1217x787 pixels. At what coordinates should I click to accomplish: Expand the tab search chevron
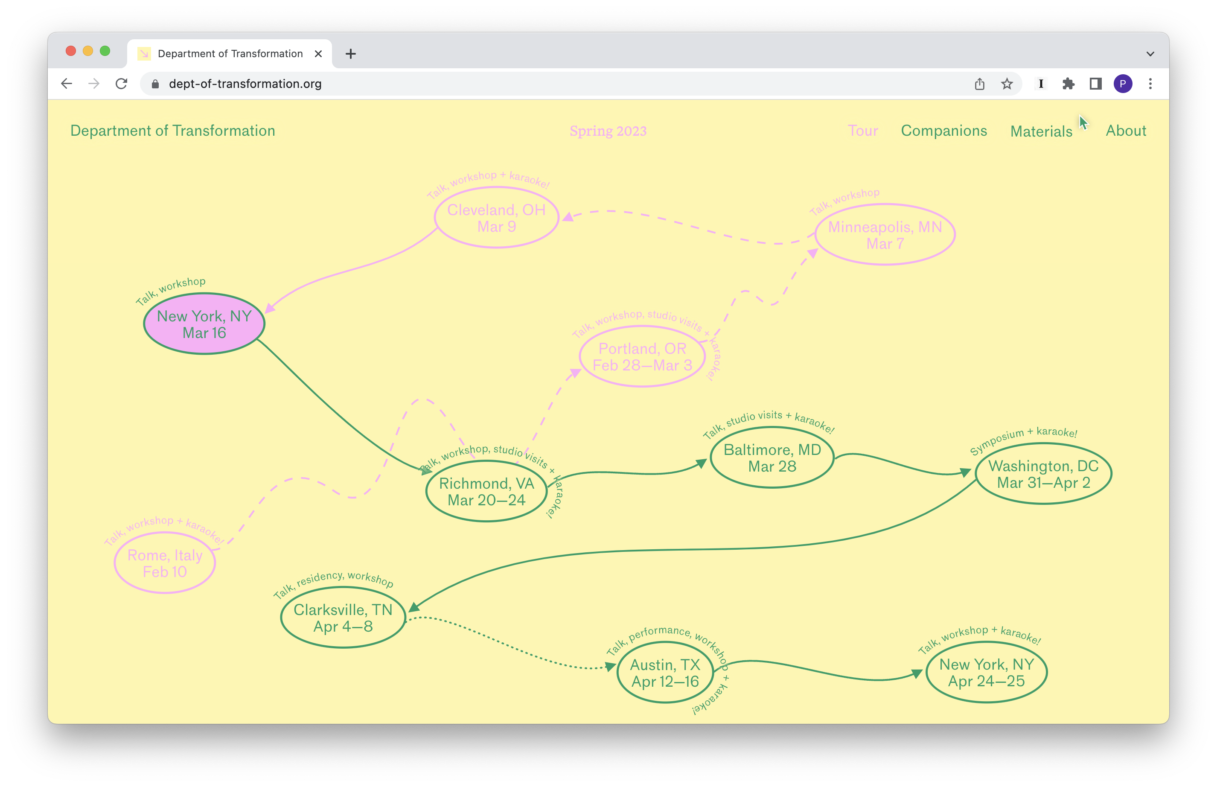1150,54
